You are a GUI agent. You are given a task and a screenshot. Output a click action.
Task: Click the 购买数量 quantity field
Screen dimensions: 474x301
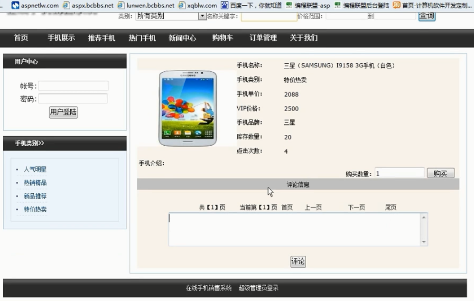(400, 173)
